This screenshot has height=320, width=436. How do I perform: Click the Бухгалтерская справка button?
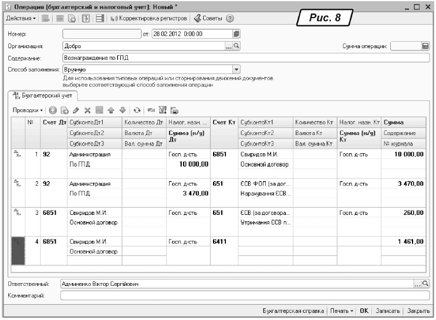[292, 310]
